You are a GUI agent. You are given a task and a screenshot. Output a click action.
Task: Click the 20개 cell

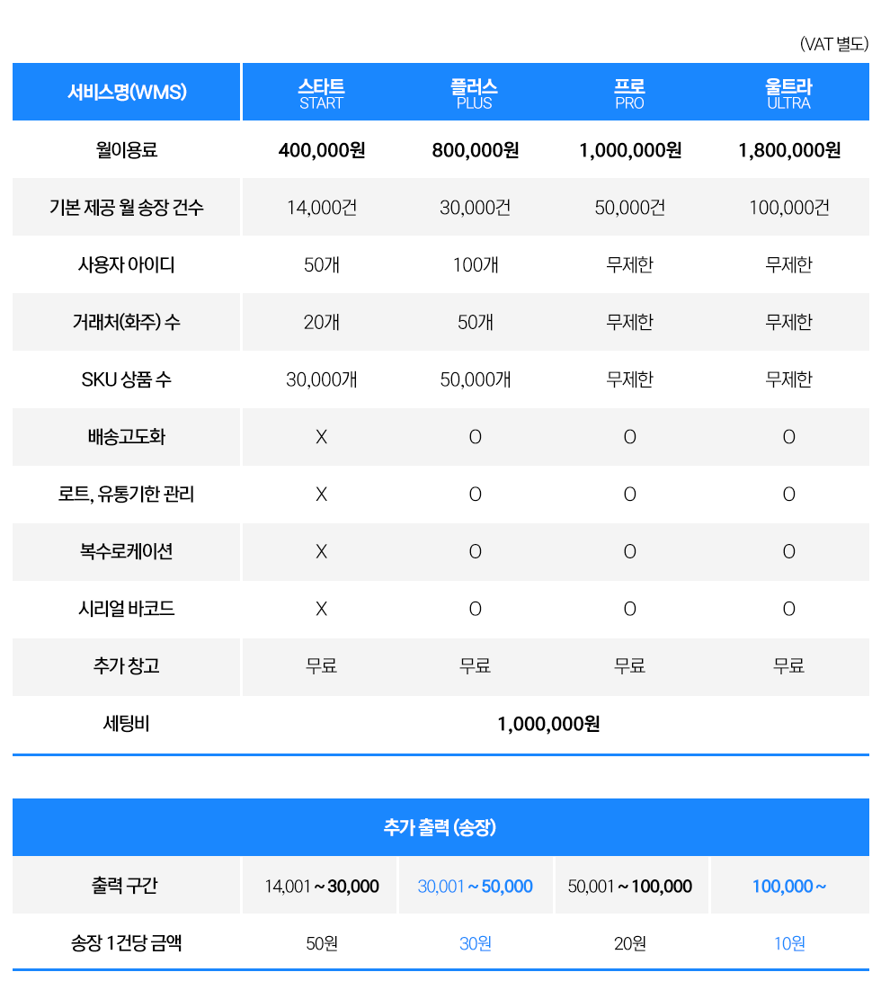[x=322, y=323]
